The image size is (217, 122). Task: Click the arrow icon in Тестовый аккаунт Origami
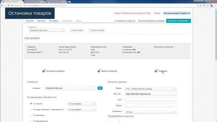click(189, 13)
